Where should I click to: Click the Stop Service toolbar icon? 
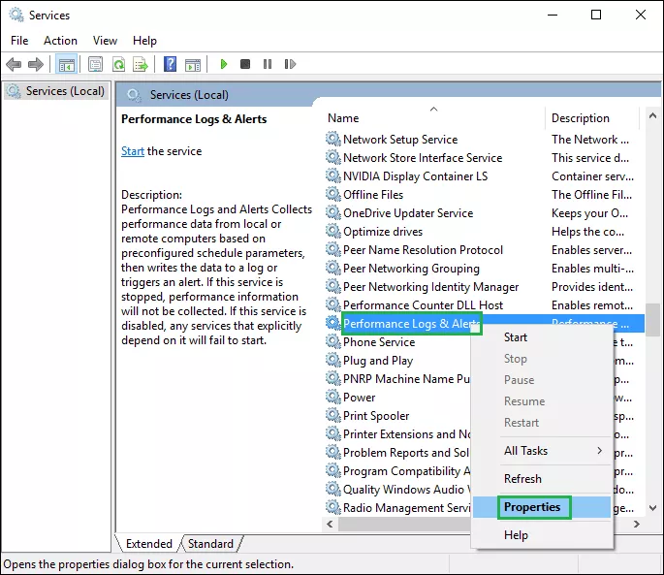(245, 64)
